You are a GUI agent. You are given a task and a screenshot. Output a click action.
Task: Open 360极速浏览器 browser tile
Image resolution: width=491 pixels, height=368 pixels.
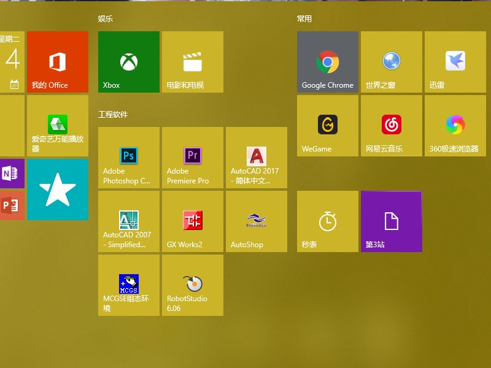click(455, 126)
